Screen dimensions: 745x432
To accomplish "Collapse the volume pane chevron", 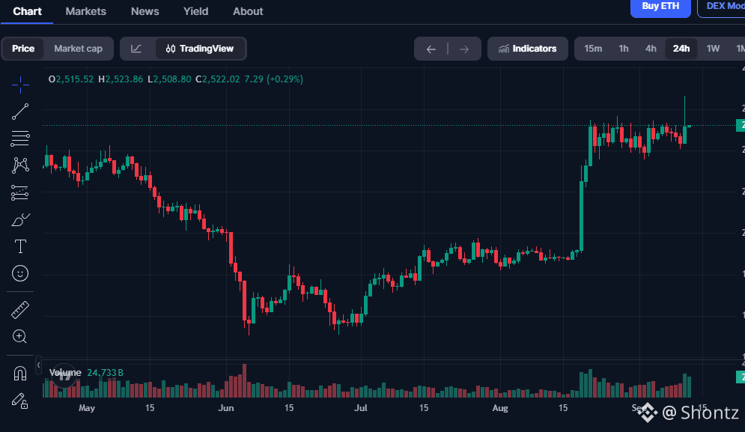I will 38,365.
